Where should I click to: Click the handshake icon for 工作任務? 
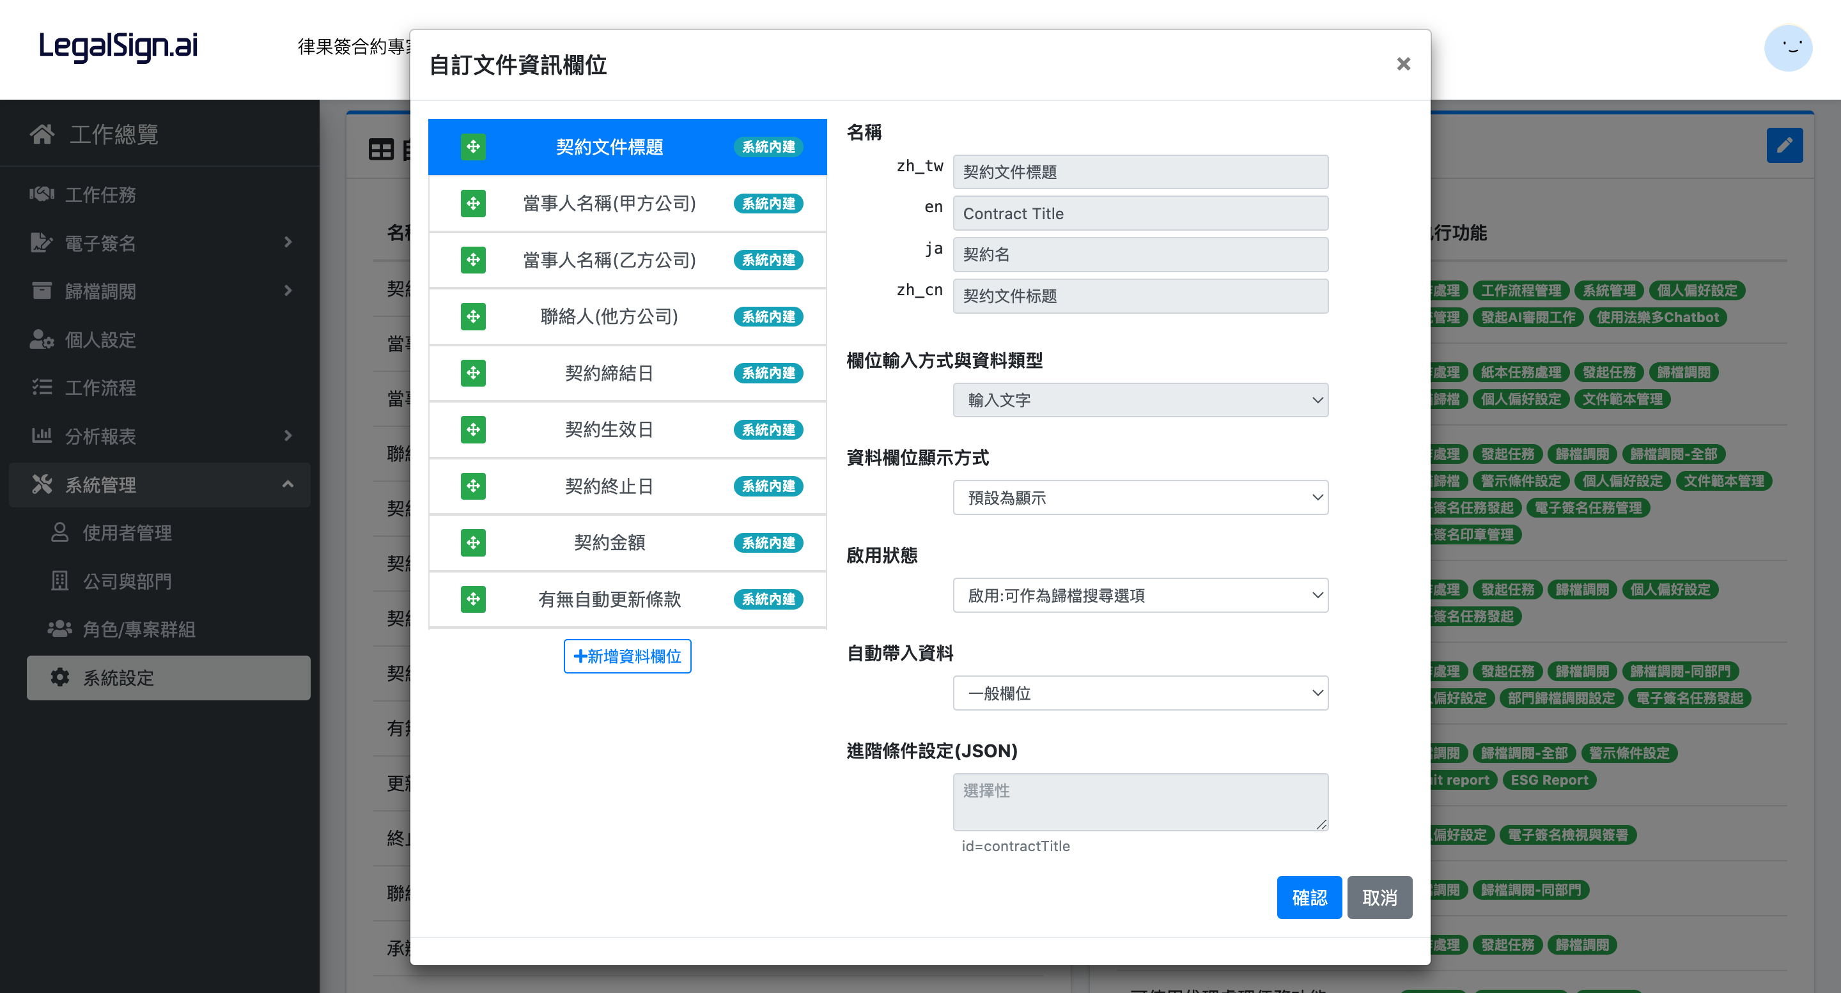click(x=42, y=194)
